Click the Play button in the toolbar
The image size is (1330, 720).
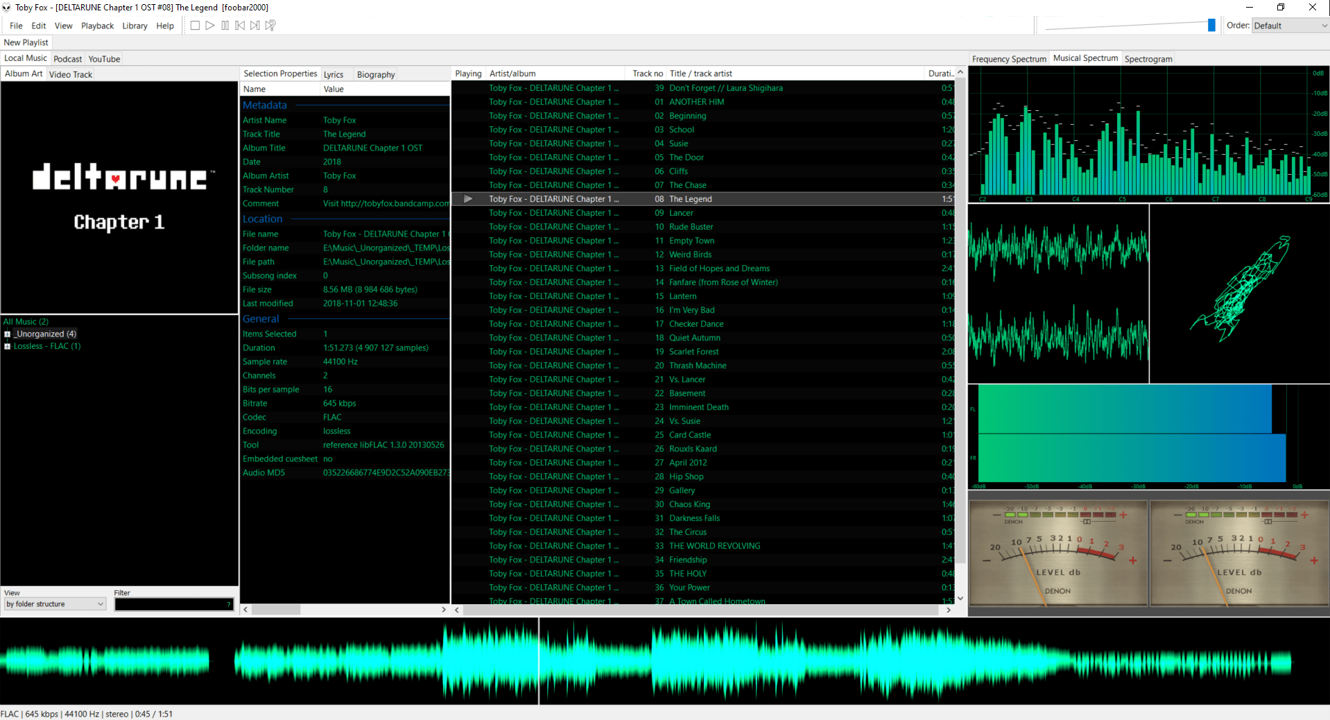coord(210,26)
